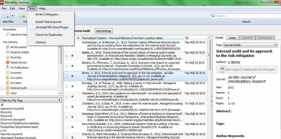
Task: Toggle read dot for Chambers 2014
Action: (x=72, y=97)
